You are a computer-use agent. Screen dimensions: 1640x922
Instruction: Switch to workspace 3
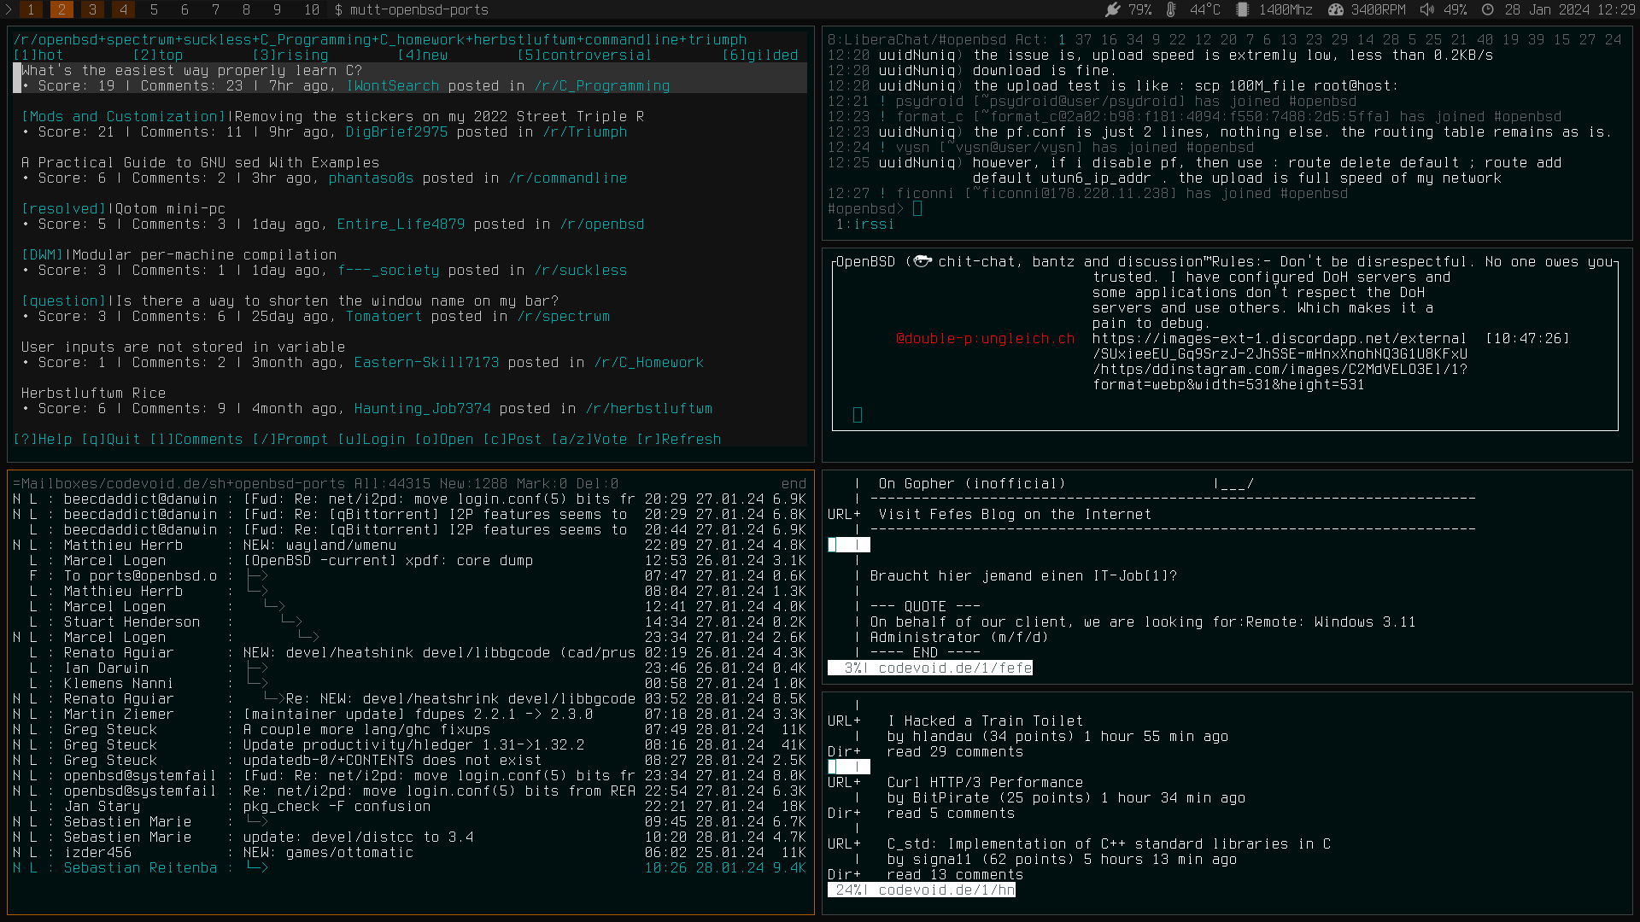[x=92, y=9]
